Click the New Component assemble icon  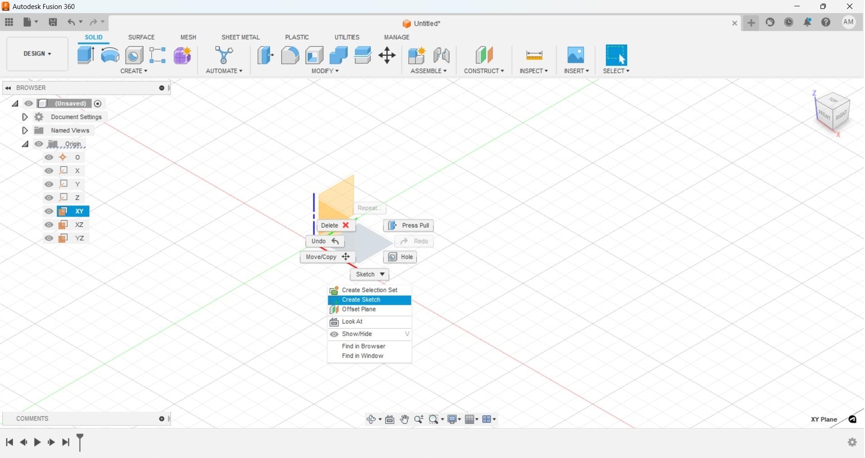(x=417, y=55)
